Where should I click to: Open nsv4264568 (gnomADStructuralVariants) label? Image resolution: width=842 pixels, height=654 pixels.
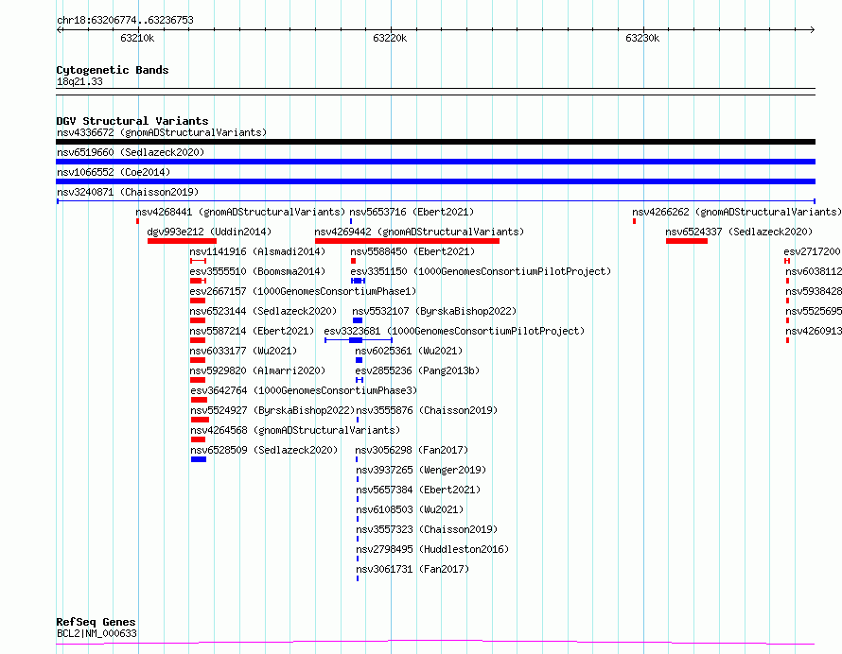click(295, 430)
